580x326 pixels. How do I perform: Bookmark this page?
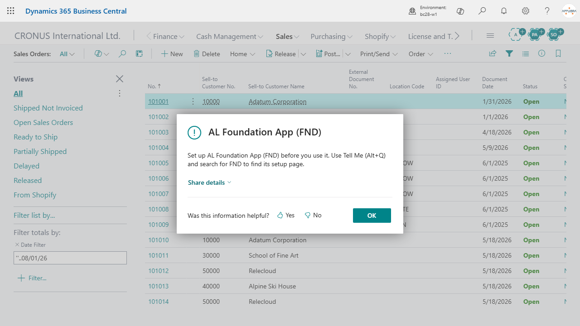tap(558, 53)
